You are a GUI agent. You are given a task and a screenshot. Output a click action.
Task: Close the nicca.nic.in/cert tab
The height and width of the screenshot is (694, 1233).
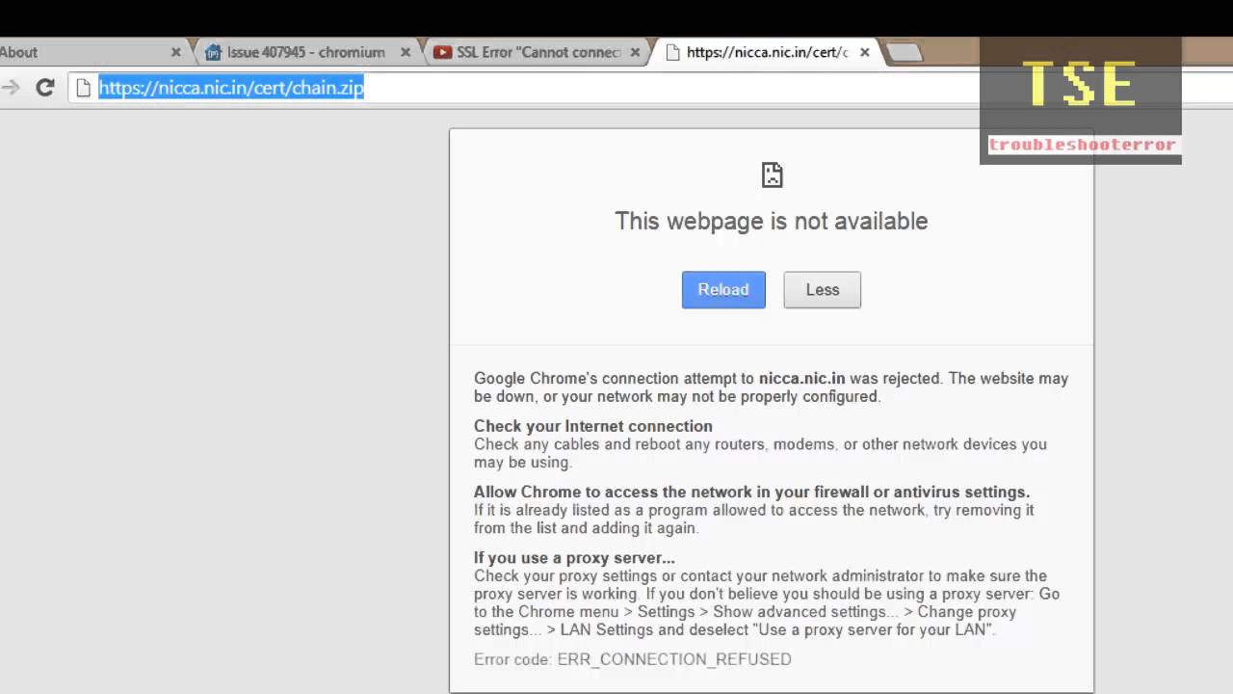coord(864,52)
